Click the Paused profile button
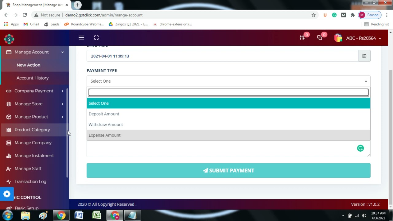This screenshot has width=393, height=221. pos(369,15)
